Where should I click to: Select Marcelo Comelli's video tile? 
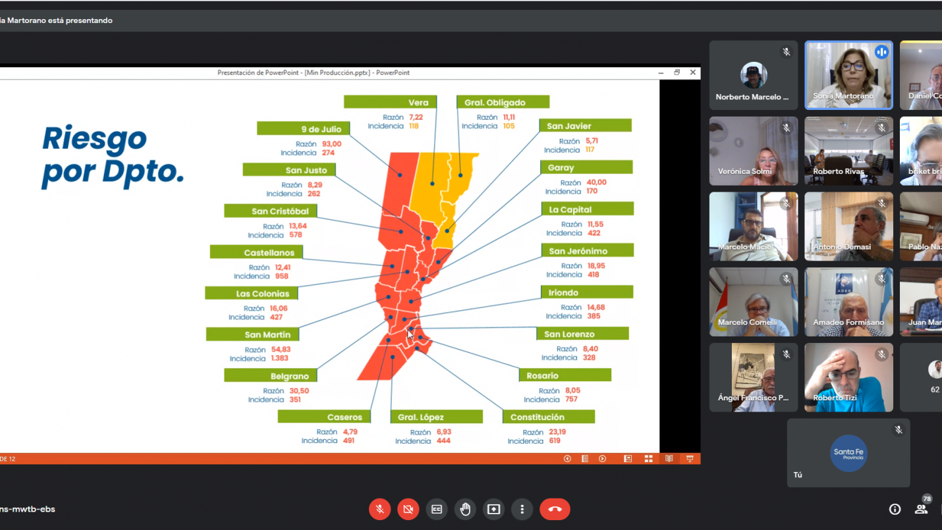[754, 302]
